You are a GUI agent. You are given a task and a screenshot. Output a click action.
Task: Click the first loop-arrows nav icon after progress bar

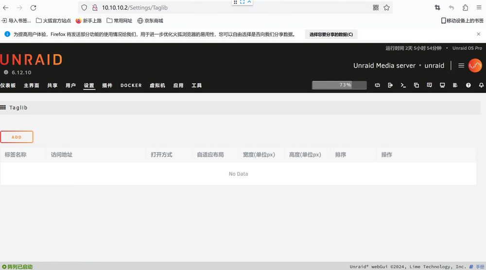click(377, 85)
